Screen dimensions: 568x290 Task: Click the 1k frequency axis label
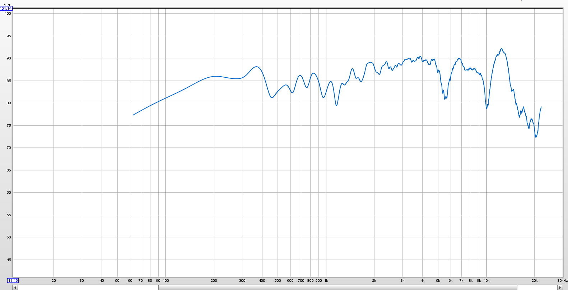pos(326,281)
